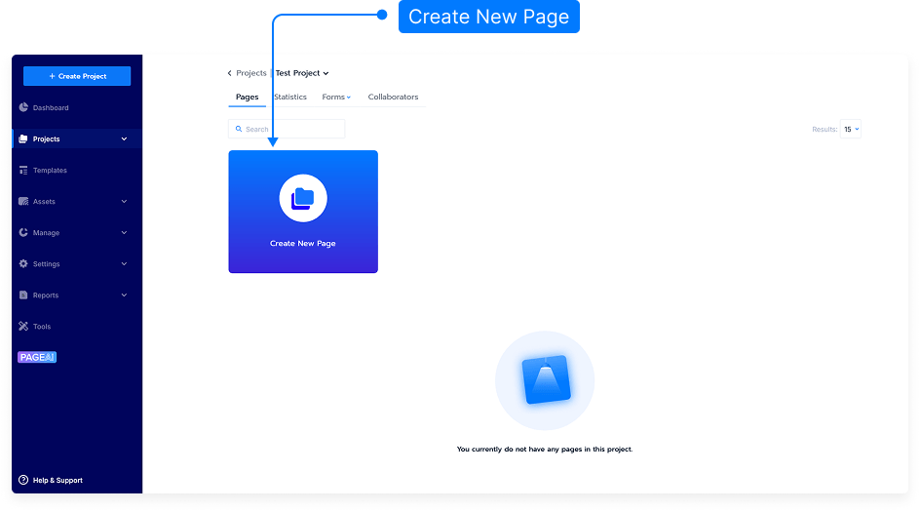
Task: Click the Reports icon in sidebar
Action: 23,295
